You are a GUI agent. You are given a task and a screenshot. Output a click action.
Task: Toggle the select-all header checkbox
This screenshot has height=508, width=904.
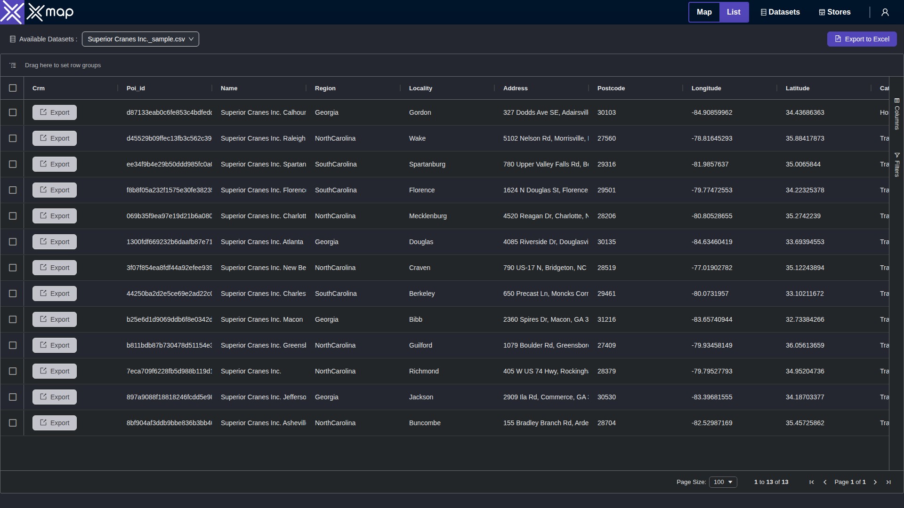[x=13, y=88]
